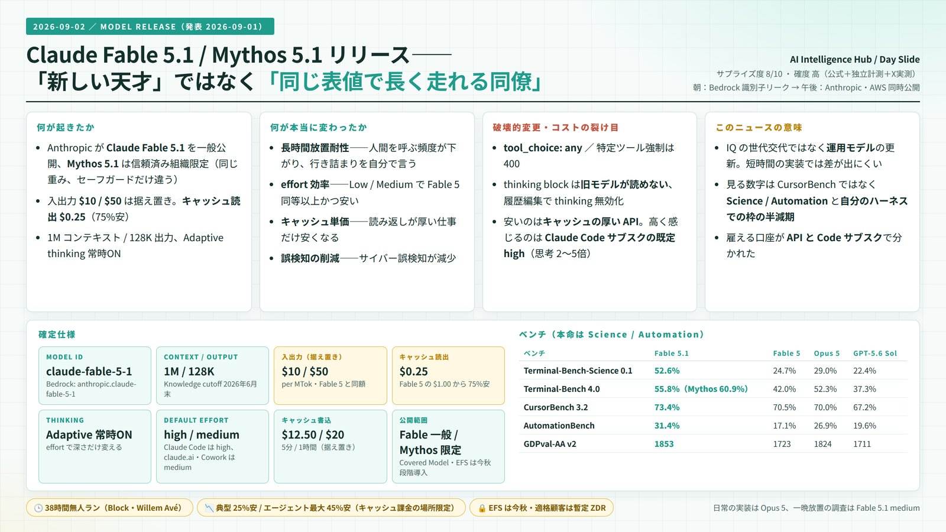Click the downward chart icon beside 典型 25%安
946x532 pixels.
click(209, 508)
